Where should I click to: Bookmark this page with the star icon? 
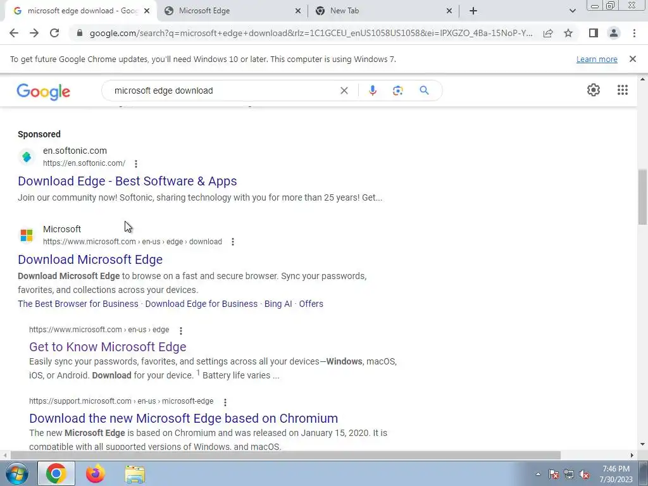[568, 33]
